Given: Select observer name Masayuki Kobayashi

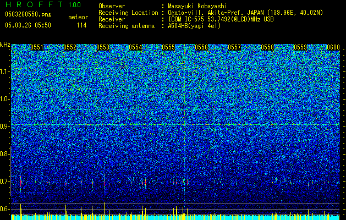Looking at the screenshot, I should (197, 6).
